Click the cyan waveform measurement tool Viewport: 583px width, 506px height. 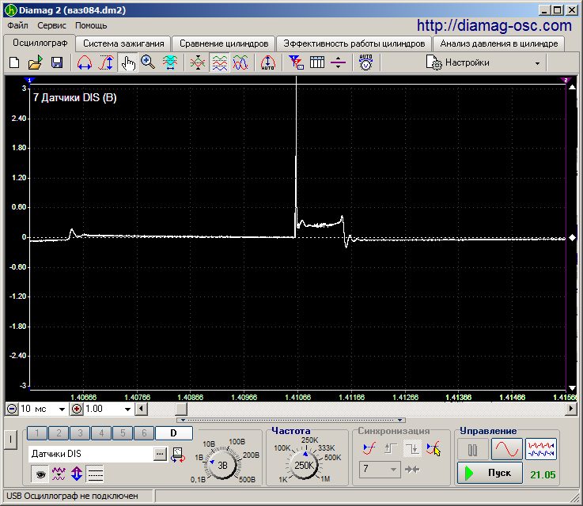pos(169,62)
